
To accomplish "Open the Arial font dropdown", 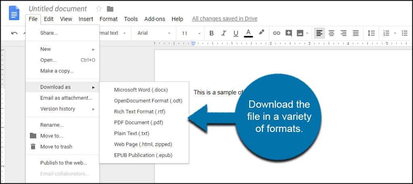I will click(154, 33).
